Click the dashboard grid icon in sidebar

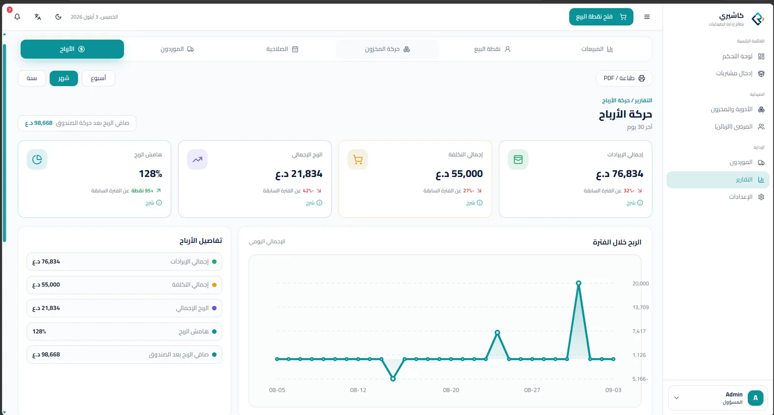coord(761,57)
